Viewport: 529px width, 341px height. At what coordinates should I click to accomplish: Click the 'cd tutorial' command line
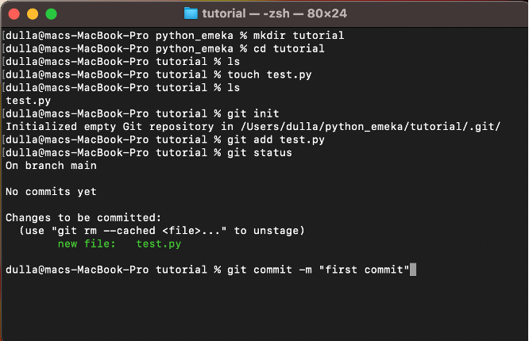coord(165,48)
